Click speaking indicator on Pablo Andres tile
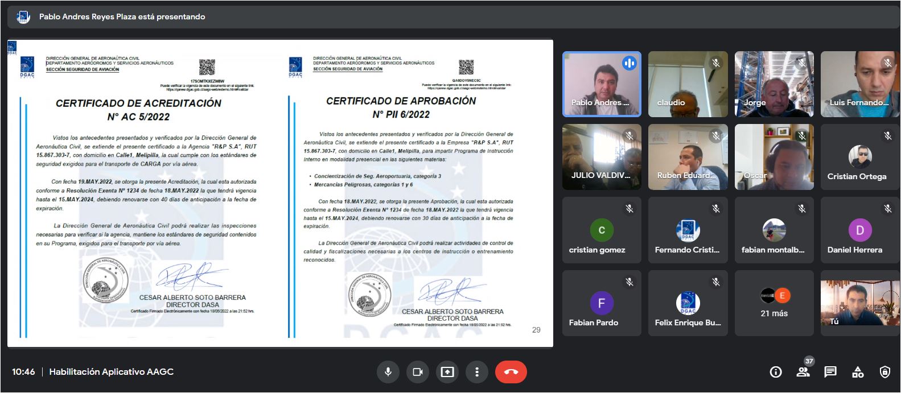The width and height of the screenshot is (901, 393). pos(630,63)
